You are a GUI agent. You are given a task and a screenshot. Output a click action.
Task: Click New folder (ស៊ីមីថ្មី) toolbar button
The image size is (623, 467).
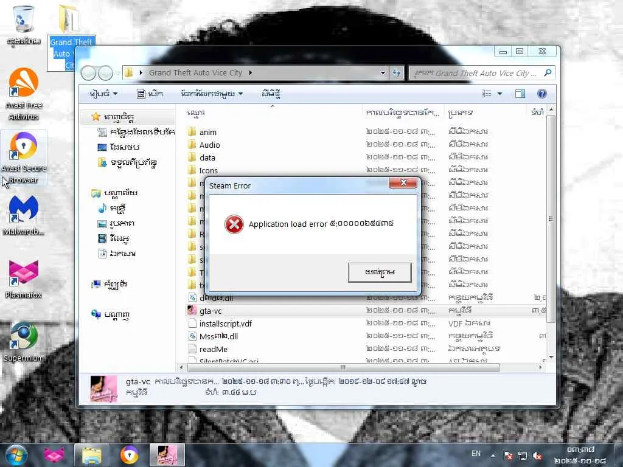271,94
